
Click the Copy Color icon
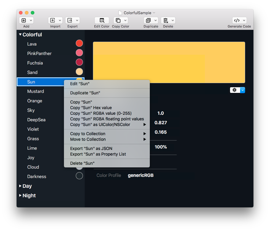click(119, 20)
